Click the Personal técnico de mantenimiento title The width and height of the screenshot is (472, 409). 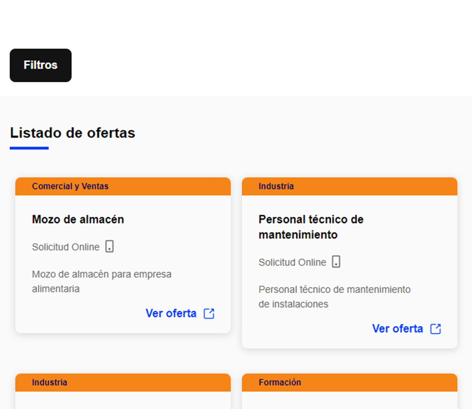coord(311,227)
